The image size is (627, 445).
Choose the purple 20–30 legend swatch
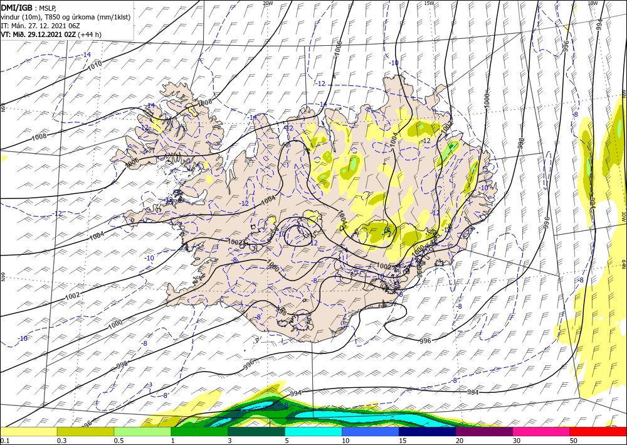pos(484,432)
